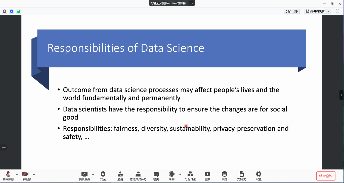This screenshot has height=183, width=344.
Task: Enter full screen mode
Action: click(x=337, y=11)
